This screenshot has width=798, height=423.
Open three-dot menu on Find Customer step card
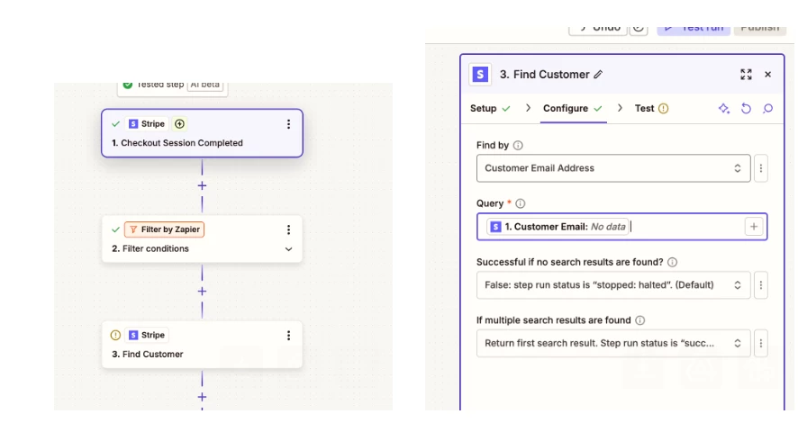288,336
